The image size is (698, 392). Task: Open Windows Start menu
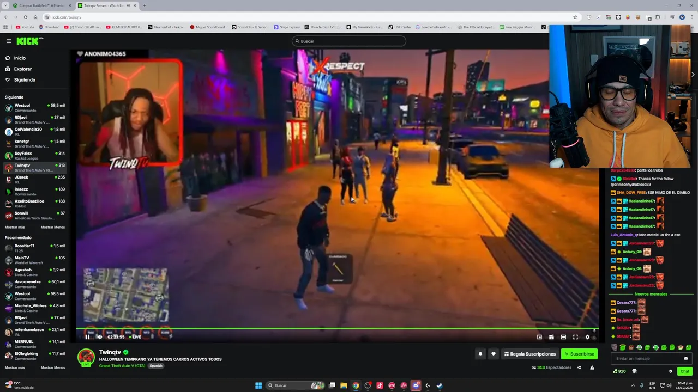point(258,385)
